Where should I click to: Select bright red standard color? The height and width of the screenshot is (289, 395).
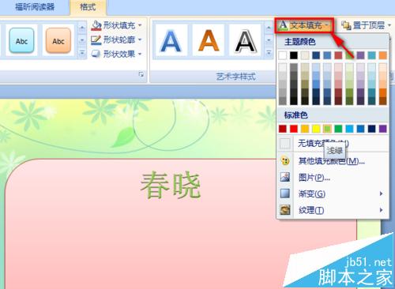(294, 129)
